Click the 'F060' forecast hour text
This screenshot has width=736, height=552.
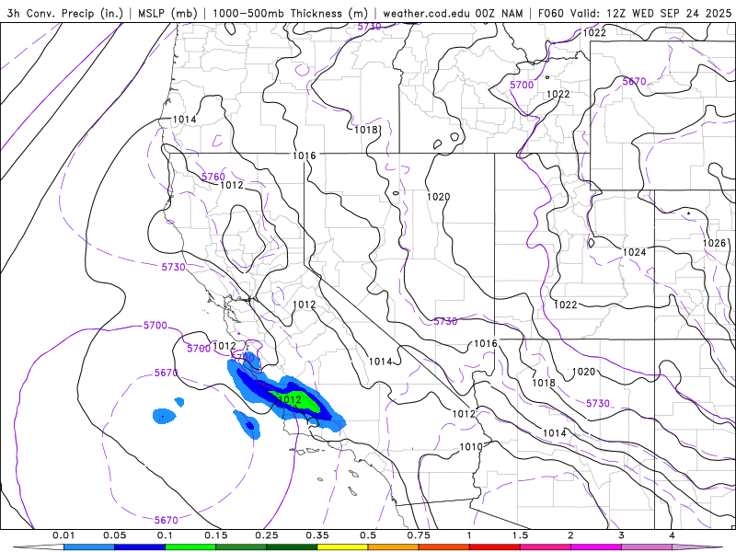tap(550, 13)
